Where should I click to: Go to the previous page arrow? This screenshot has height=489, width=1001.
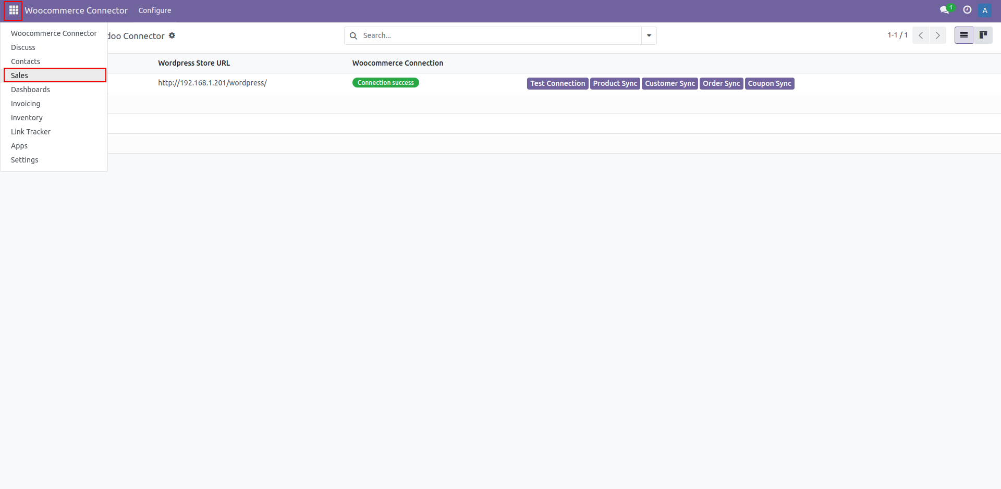click(x=921, y=35)
